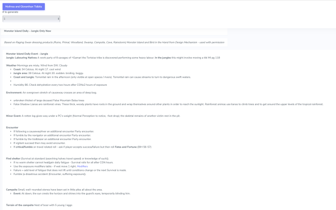
Task: Click the 'Weather' section heading
Action: [11, 65]
